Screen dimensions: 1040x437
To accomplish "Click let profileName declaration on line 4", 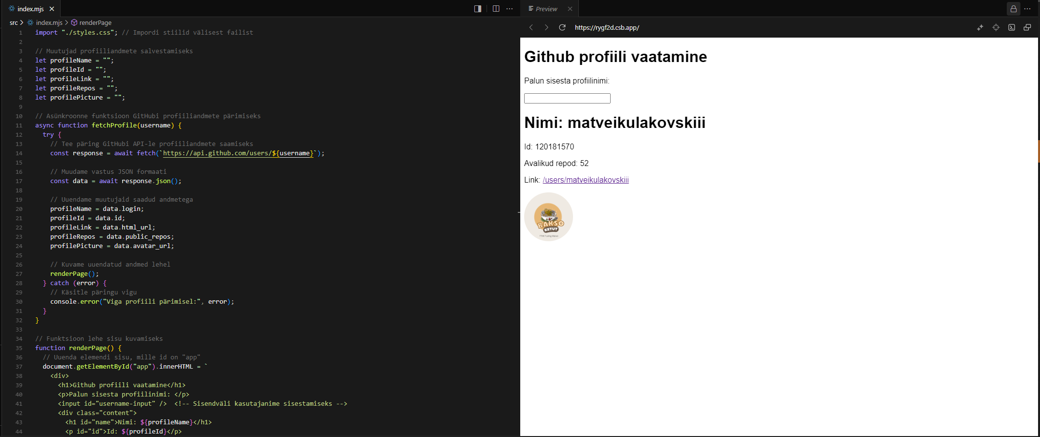I will (74, 60).
